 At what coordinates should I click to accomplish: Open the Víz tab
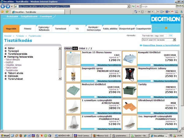(77, 29)
